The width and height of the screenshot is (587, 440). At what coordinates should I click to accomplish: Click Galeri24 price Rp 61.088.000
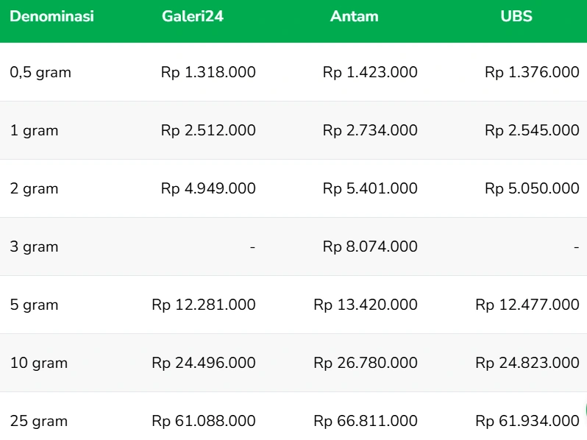coord(204,421)
